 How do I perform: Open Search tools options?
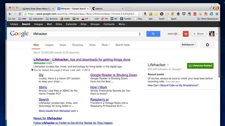point(122,45)
